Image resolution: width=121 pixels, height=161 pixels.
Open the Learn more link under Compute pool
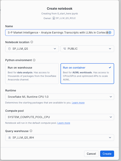(64, 123)
